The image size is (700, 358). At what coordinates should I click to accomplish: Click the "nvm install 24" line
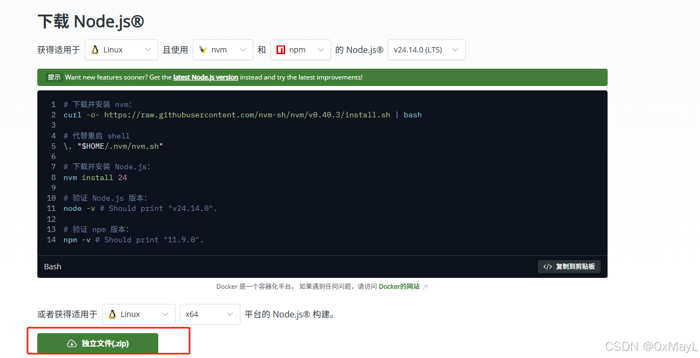(x=96, y=177)
